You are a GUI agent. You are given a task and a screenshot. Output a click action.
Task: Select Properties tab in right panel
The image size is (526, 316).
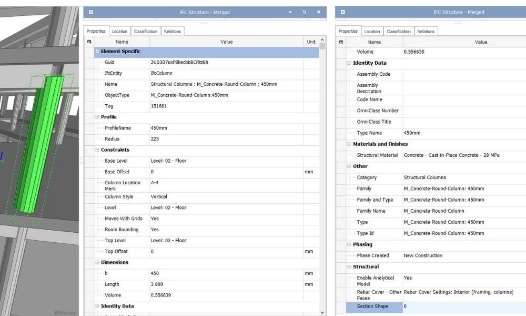click(348, 31)
